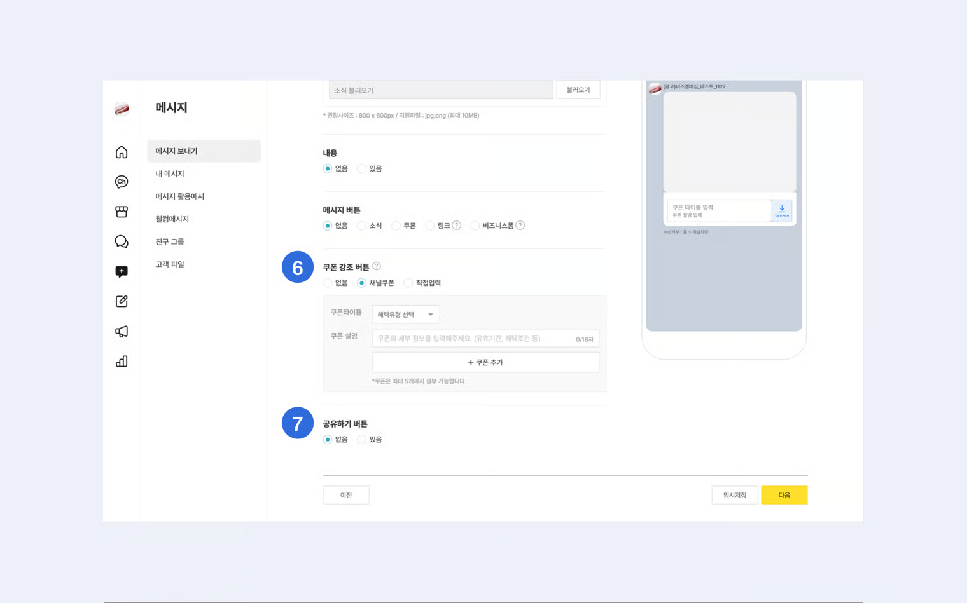Open the chat bubble icon in sidebar
967x603 pixels.
pyautogui.click(x=122, y=241)
